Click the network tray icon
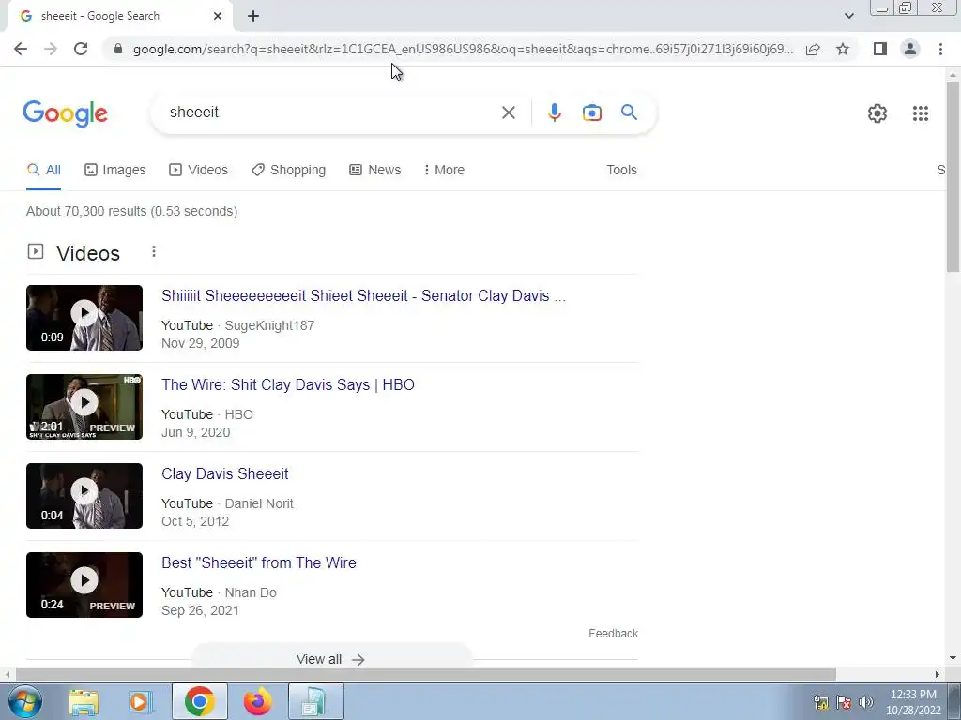Image resolution: width=961 pixels, height=720 pixels. pos(820,702)
